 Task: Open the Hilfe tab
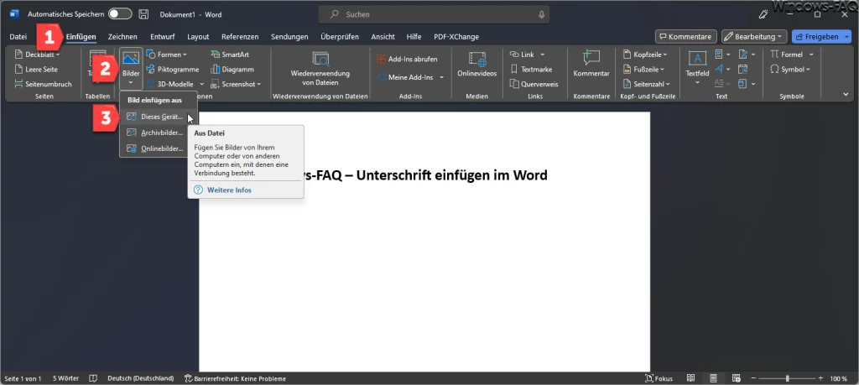tap(414, 37)
